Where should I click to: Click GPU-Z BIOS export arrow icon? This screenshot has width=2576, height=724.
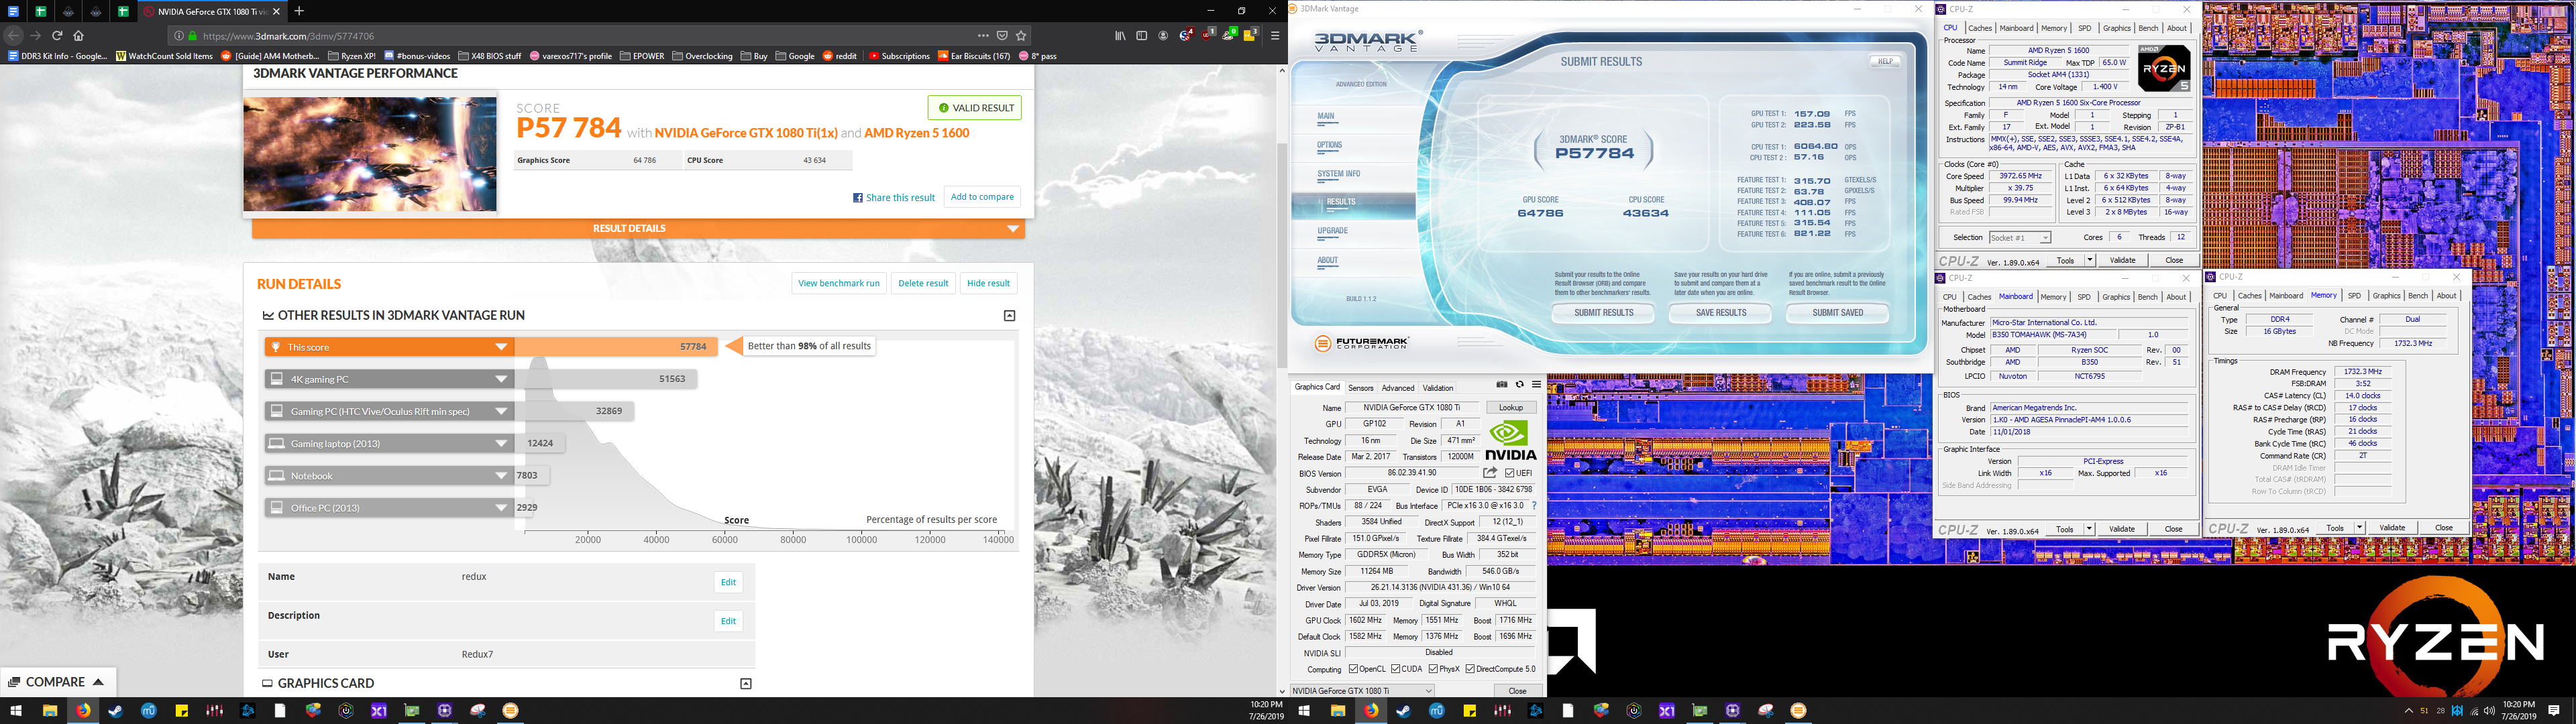[1490, 473]
